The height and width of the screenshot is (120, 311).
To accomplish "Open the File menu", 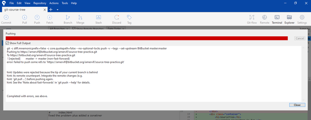I will (12, 3).
